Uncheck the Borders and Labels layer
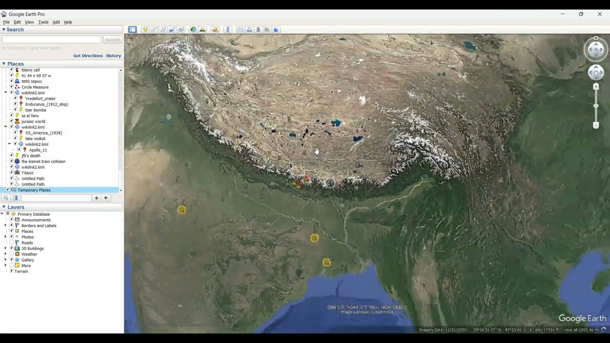This screenshot has width=610, height=343. tap(11, 226)
